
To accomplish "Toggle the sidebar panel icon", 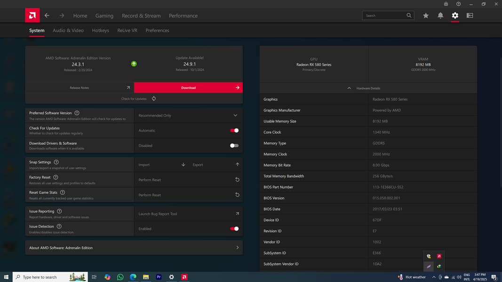I will [470, 16].
